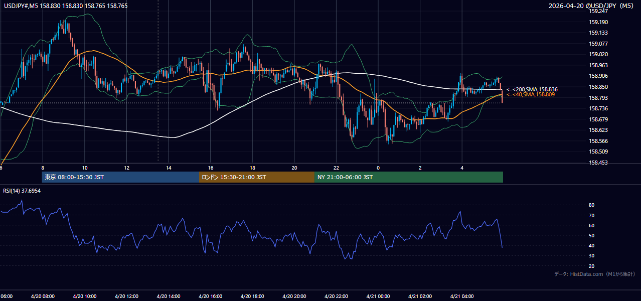This screenshot has height=301, width=641.
Task: Click the RSI(14) 37.6954 indicator label
Action: coord(22,191)
